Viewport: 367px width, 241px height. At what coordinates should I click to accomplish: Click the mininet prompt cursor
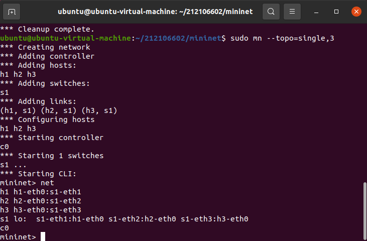tap(43, 236)
